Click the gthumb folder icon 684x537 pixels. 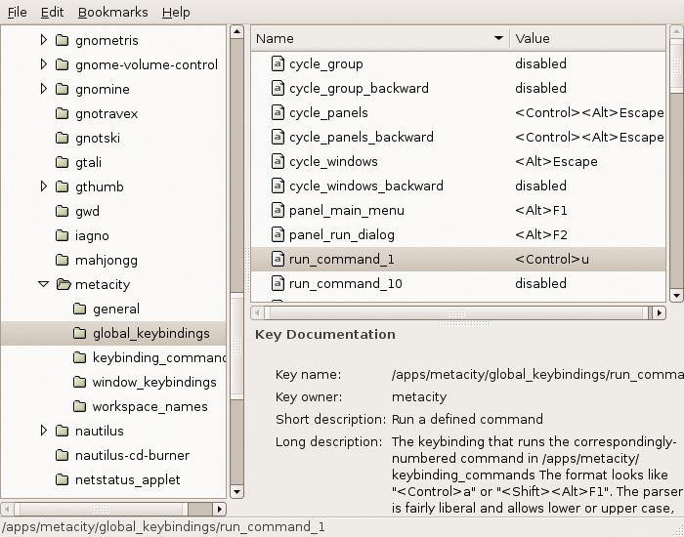coord(63,186)
